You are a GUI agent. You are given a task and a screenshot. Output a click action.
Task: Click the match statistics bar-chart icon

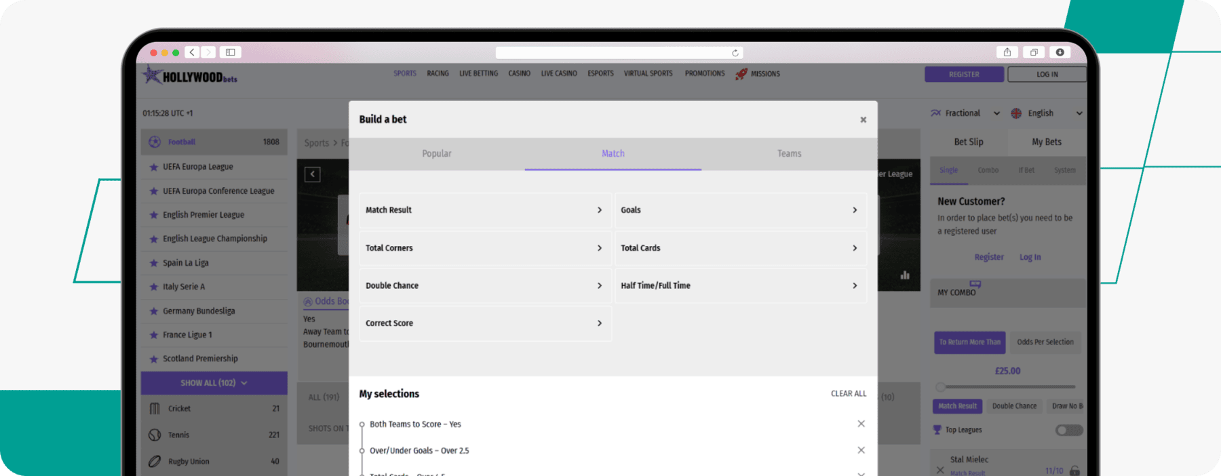tap(905, 275)
